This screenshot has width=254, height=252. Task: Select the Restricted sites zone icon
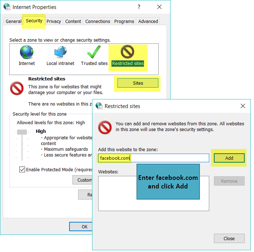[128, 52]
